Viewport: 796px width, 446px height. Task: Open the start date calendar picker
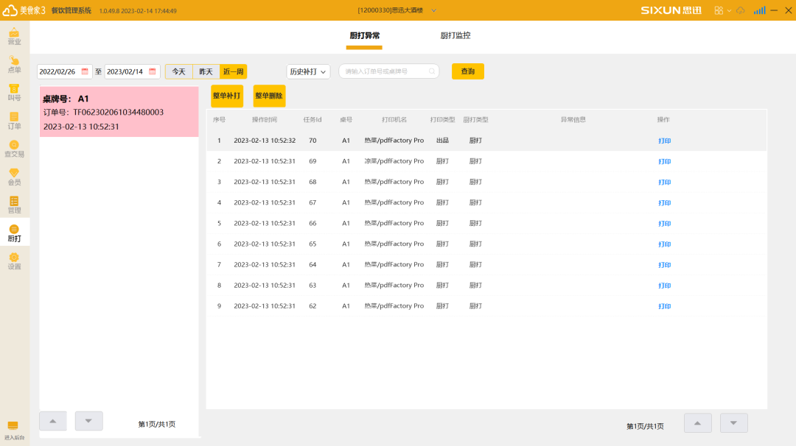click(85, 71)
